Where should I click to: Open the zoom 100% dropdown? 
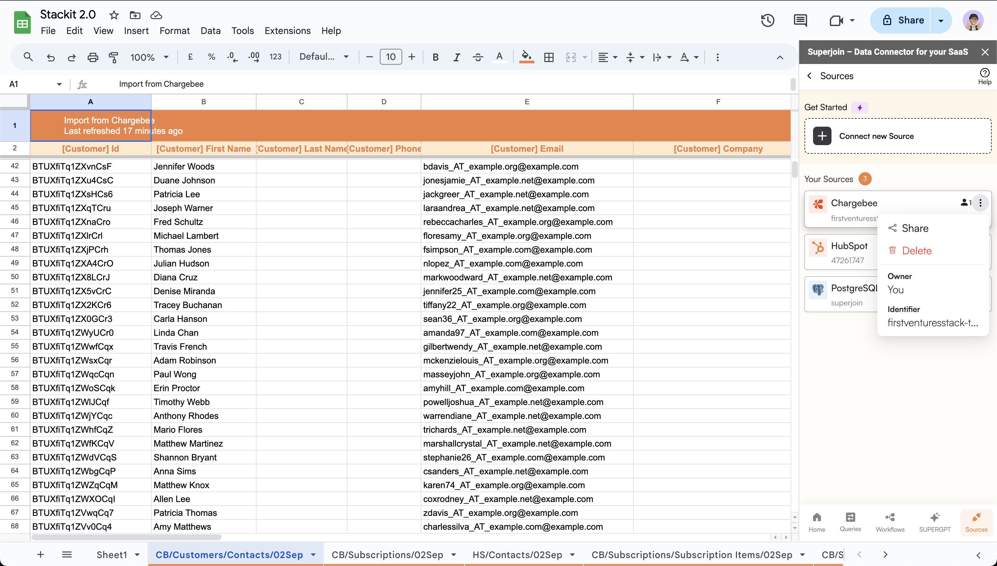click(149, 57)
